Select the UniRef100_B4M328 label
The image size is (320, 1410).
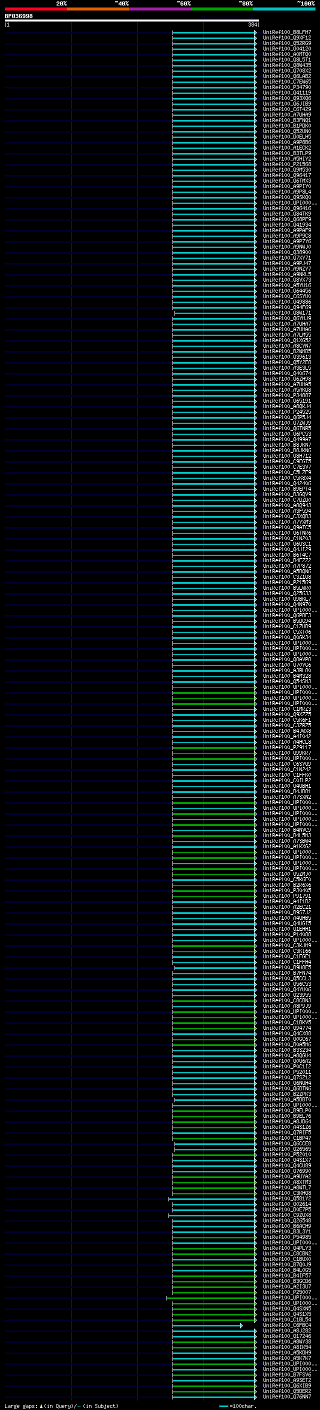[x=286, y=676]
